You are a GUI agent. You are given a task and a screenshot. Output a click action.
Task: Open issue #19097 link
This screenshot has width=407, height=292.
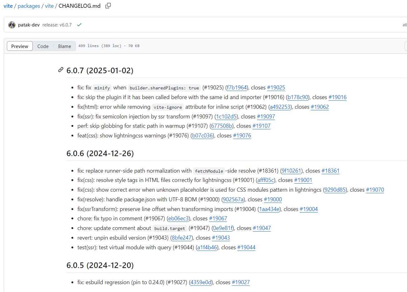[x=266, y=117]
